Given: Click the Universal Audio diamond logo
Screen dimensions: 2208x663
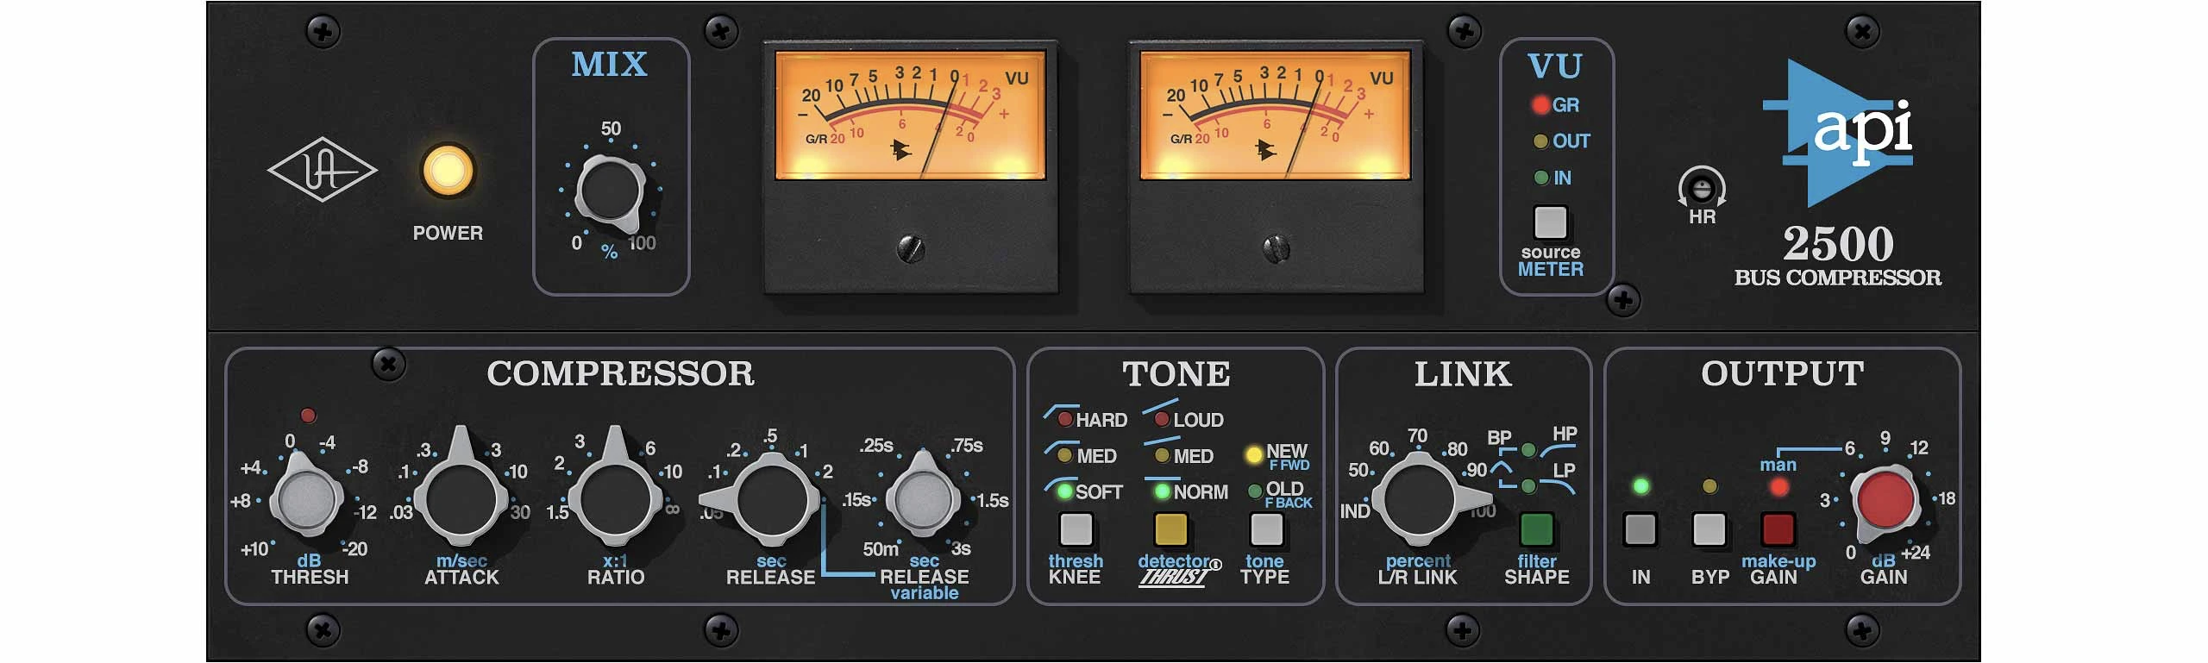Looking at the screenshot, I should click(x=322, y=169).
